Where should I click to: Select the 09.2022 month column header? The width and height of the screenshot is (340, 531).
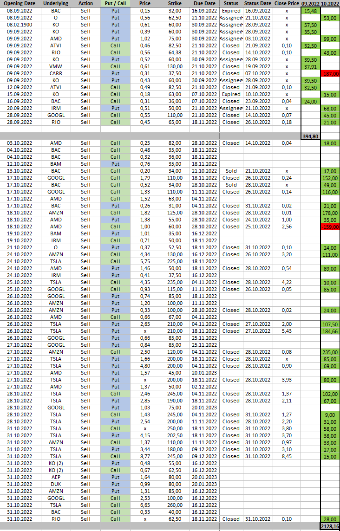coord(310,3)
